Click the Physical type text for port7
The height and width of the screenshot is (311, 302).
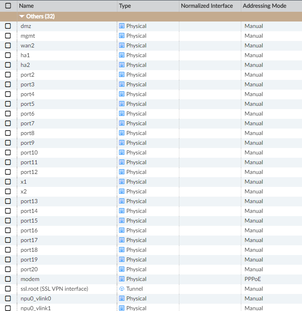pos(136,123)
